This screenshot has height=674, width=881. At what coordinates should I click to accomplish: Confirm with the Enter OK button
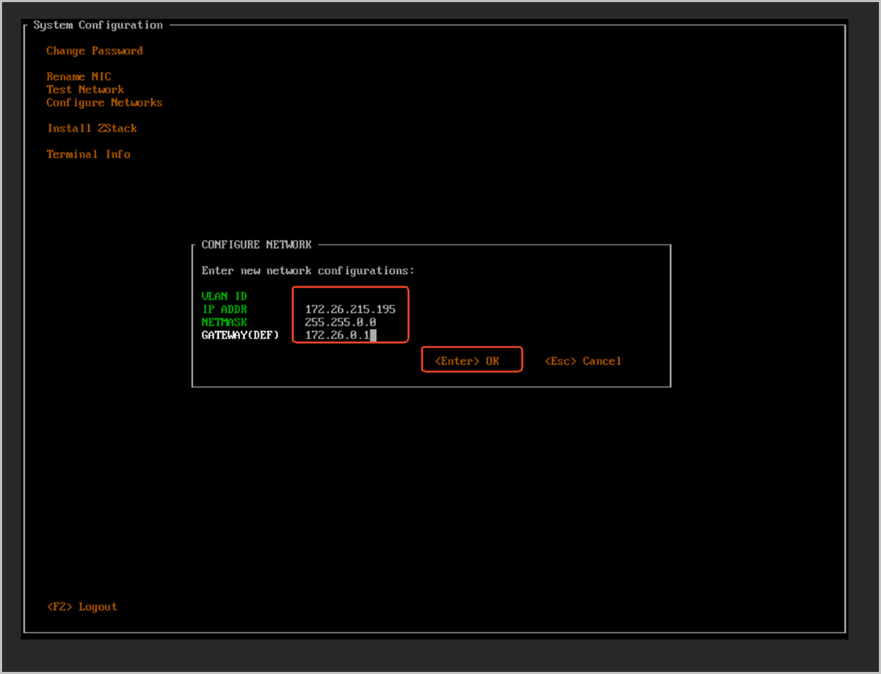(467, 360)
